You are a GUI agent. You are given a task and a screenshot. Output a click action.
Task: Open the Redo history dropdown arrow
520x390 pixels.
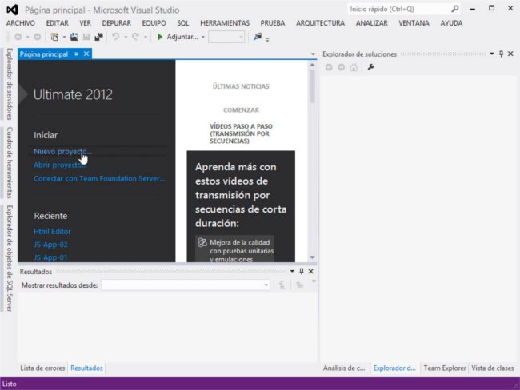click(x=146, y=37)
